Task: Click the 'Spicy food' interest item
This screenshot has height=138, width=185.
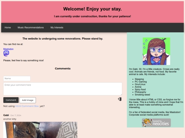Action: click(140, 89)
